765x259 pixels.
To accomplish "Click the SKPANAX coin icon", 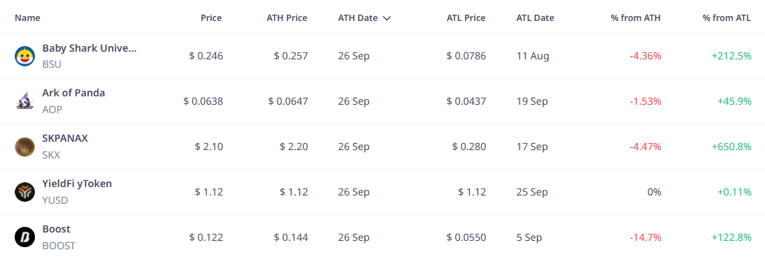I will coord(24,147).
